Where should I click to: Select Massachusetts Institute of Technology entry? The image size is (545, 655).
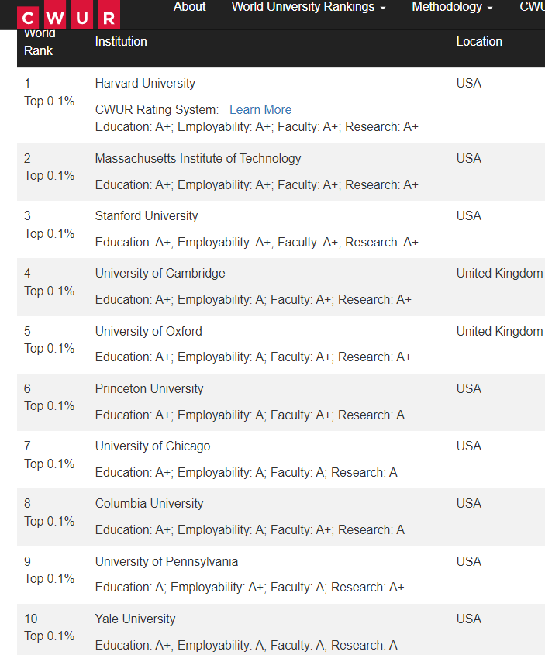198,158
